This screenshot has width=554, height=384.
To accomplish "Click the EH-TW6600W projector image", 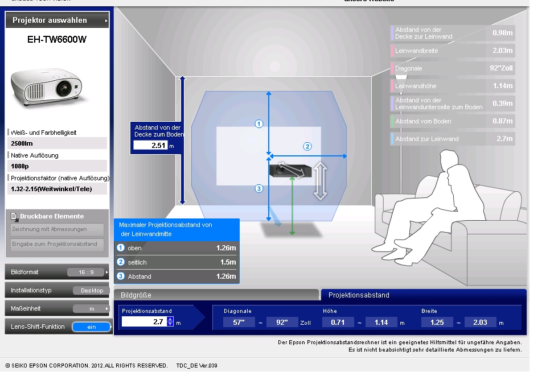I will click(x=47, y=86).
